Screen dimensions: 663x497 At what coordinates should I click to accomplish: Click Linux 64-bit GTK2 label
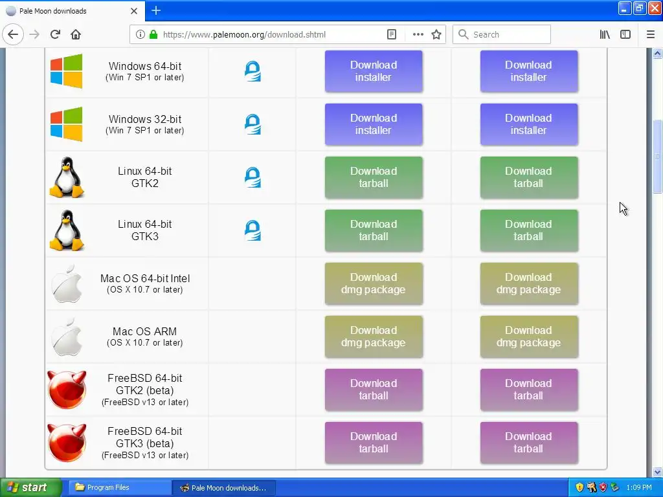click(x=145, y=177)
